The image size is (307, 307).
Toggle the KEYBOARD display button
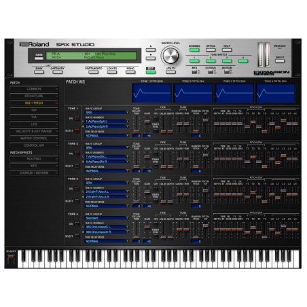pos(194,50)
